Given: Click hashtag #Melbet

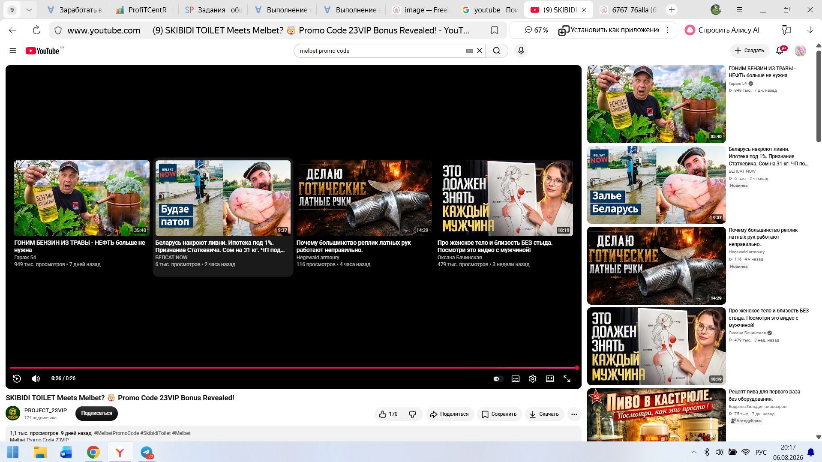Looking at the screenshot, I should pyautogui.click(x=181, y=433).
